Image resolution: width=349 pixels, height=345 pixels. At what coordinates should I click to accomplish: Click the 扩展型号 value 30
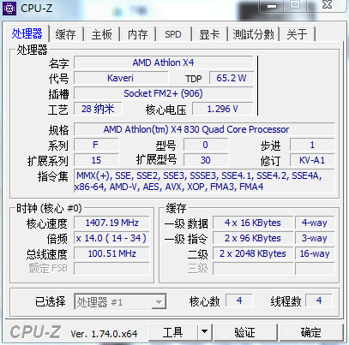tap(206, 160)
